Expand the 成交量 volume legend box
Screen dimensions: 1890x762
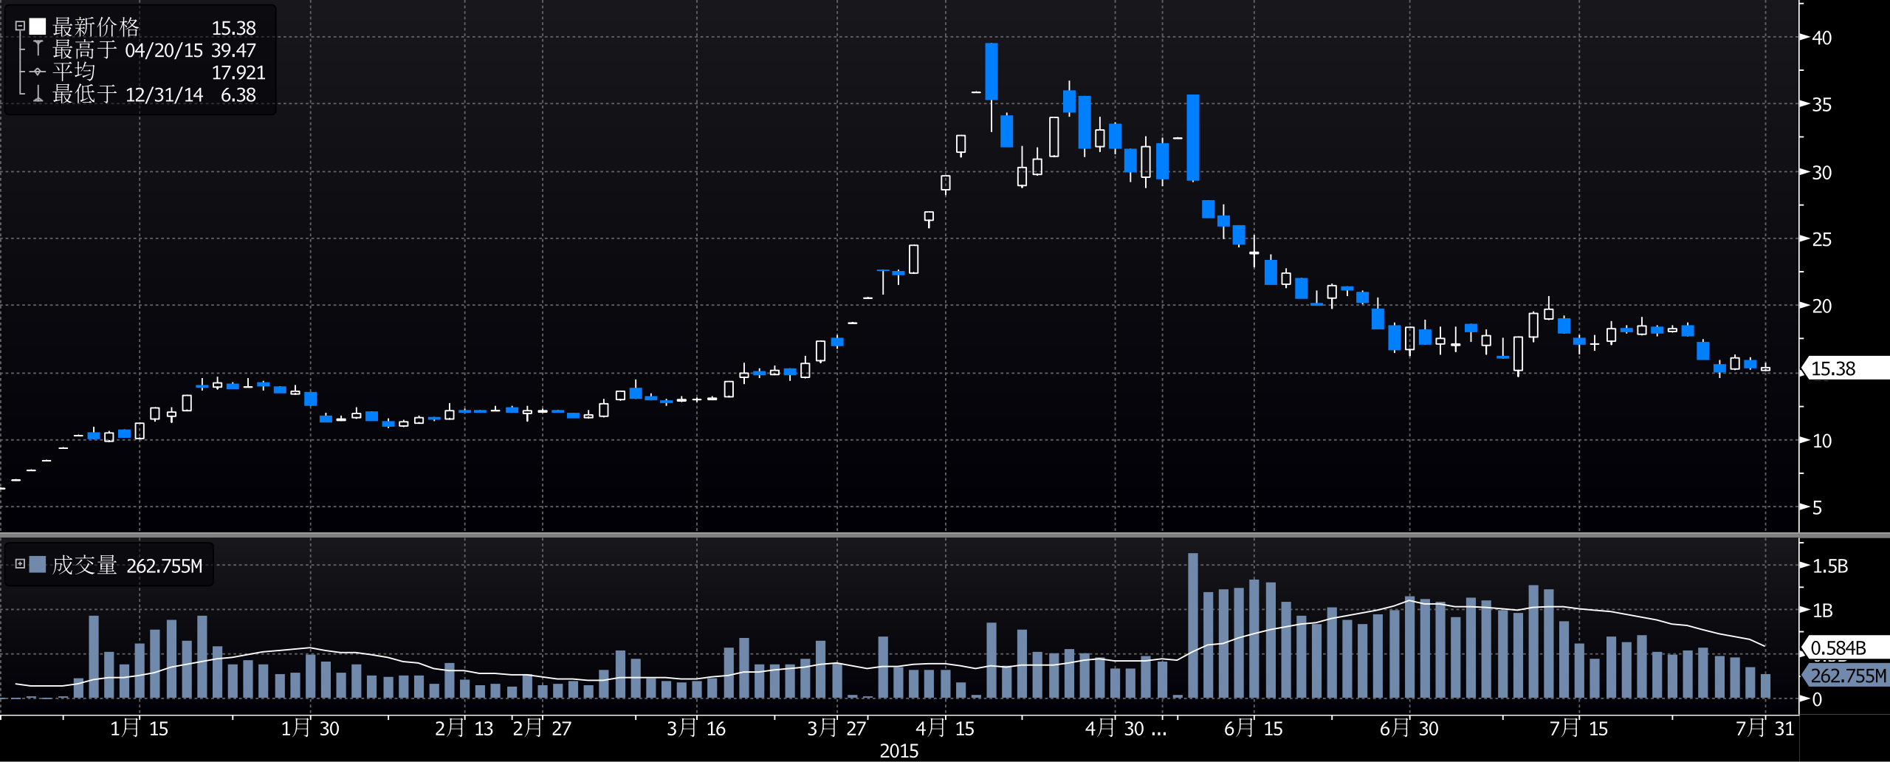[x=20, y=564]
